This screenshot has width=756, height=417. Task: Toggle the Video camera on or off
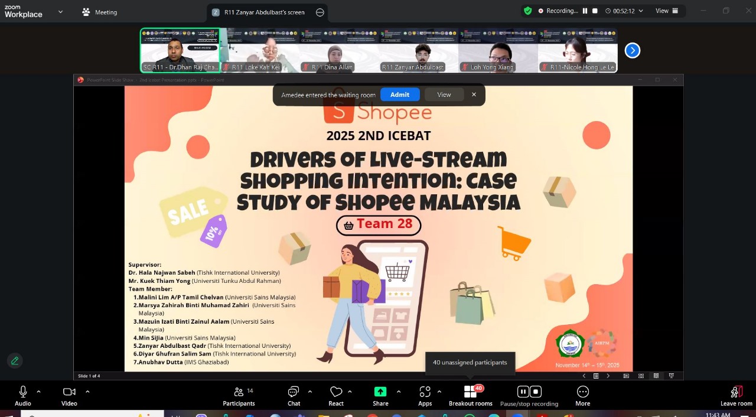point(69,392)
